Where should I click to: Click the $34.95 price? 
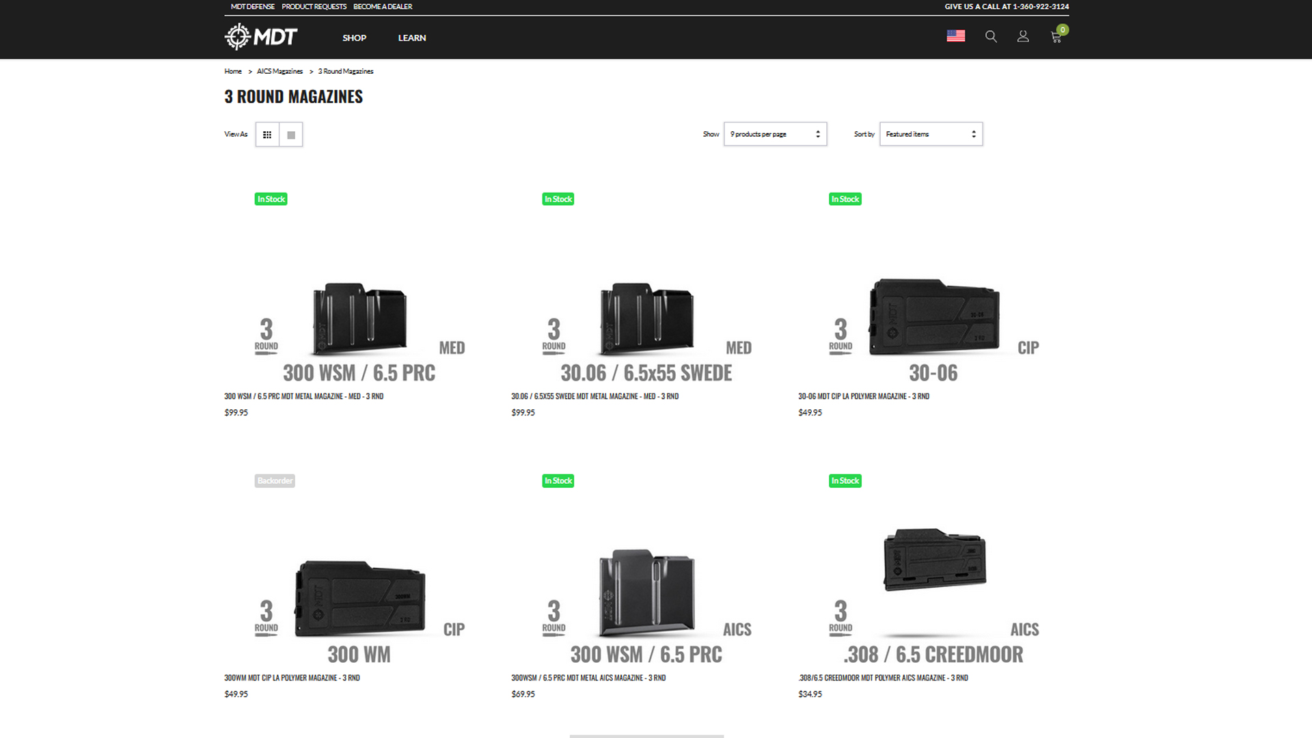point(810,694)
